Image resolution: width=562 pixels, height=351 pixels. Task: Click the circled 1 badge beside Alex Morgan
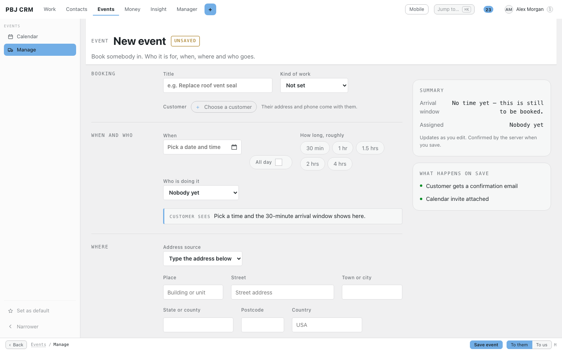tap(550, 9)
